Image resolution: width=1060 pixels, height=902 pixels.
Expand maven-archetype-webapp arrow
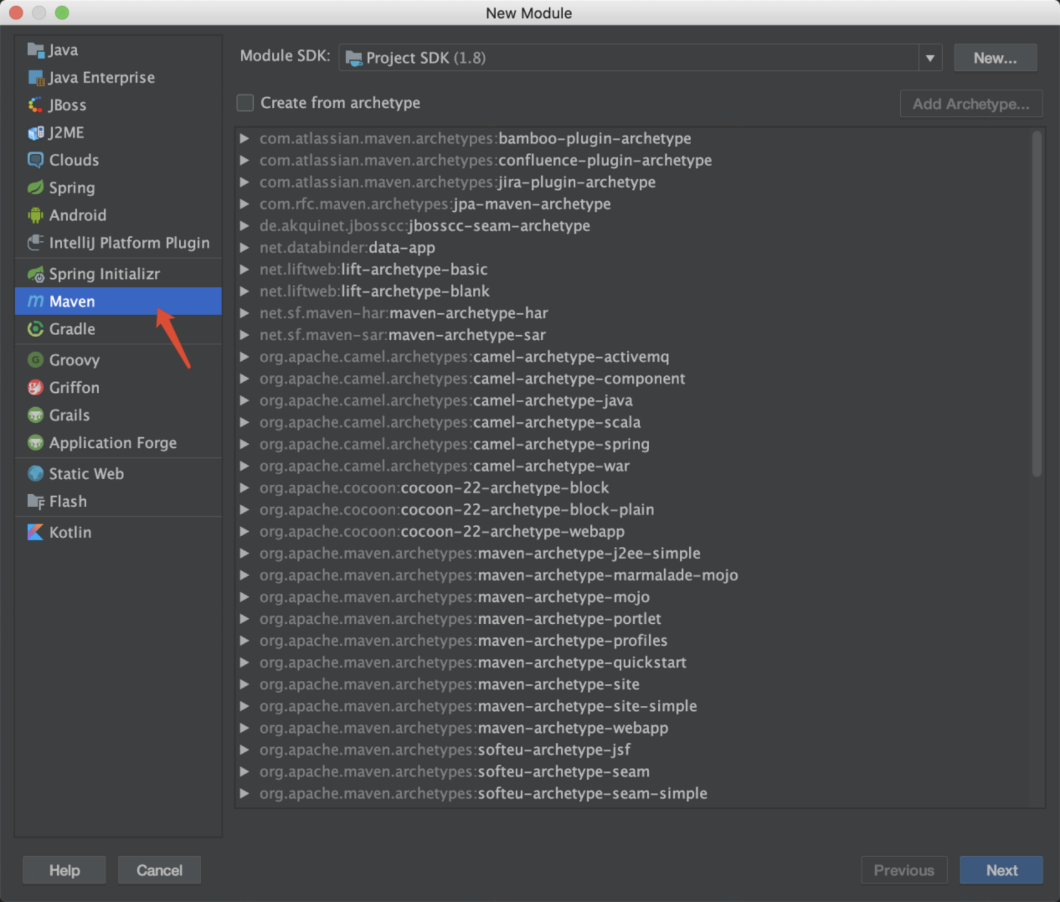(x=244, y=728)
